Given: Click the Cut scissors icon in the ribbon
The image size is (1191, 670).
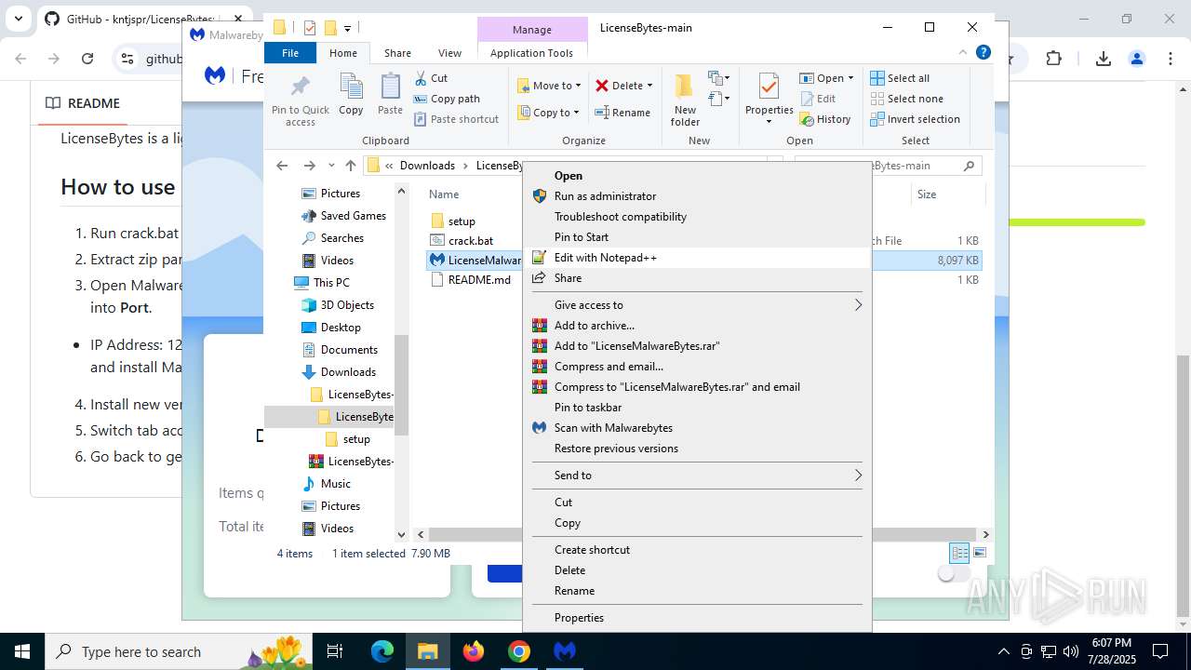Looking at the screenshot, I should (421, 78).
